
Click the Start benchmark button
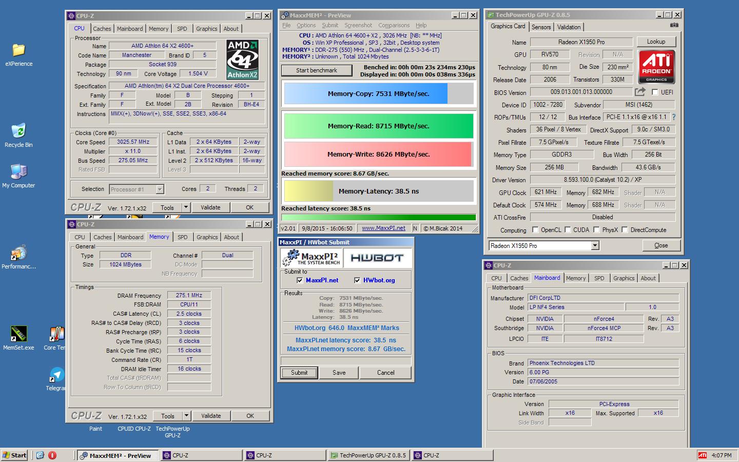point(317,70)
